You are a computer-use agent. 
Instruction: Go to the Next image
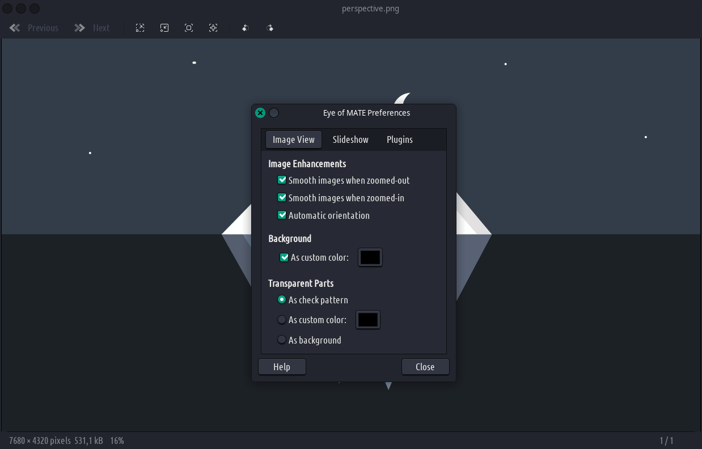(x=92, y=28)
